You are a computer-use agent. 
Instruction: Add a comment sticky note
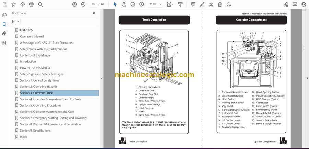click(x=193, y=4)
